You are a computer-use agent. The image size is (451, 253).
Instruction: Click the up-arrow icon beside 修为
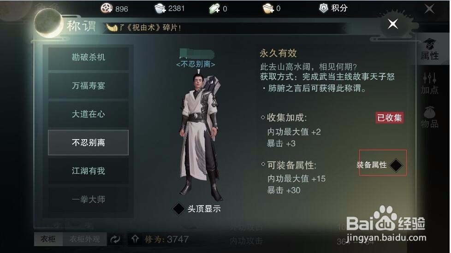click(x=135, y=239)
